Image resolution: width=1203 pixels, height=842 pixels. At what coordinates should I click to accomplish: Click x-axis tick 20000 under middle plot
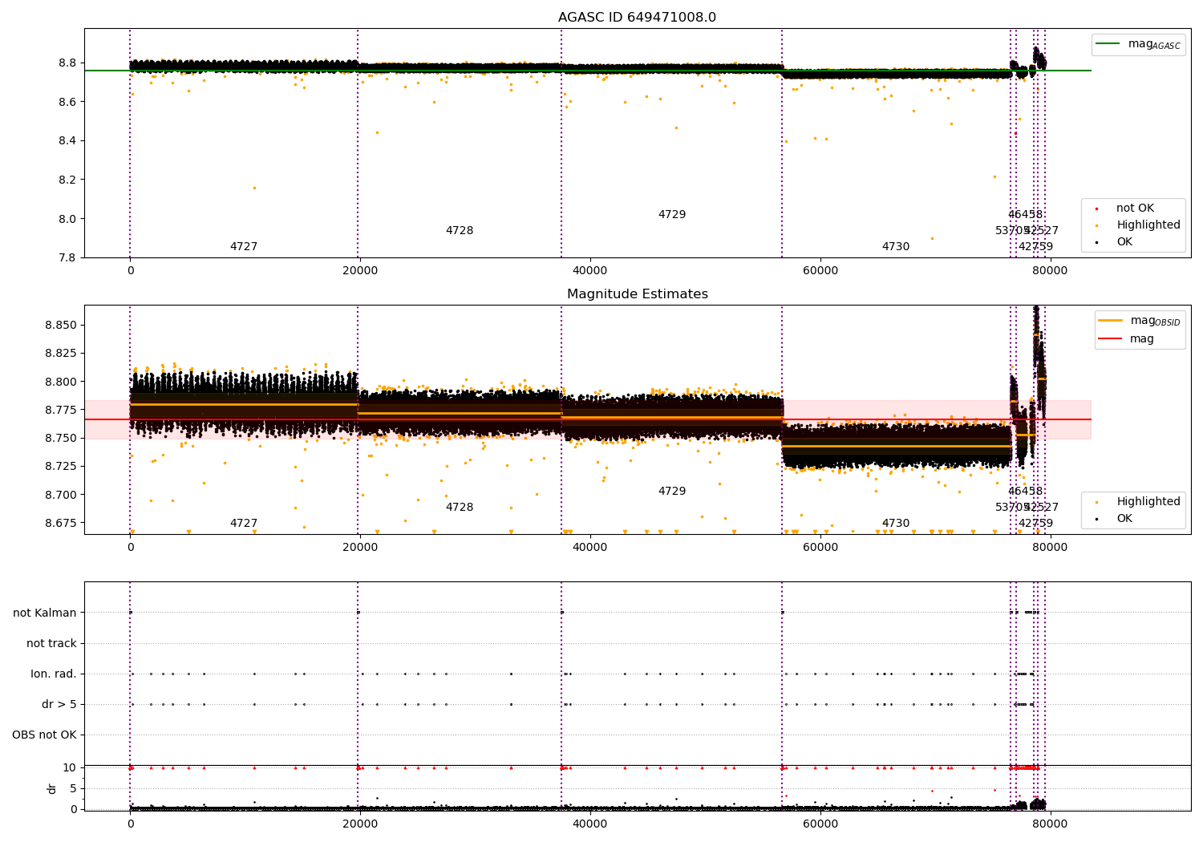point(360,548)
